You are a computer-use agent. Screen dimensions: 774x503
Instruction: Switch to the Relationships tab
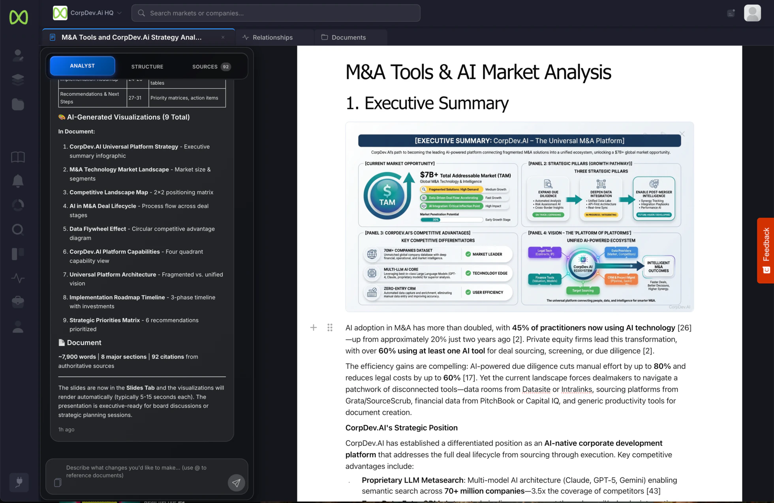coord(275,37)
